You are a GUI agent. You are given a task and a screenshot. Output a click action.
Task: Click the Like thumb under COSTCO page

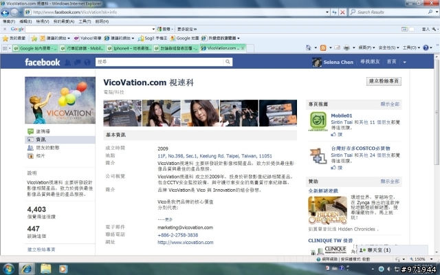point(333,168)
